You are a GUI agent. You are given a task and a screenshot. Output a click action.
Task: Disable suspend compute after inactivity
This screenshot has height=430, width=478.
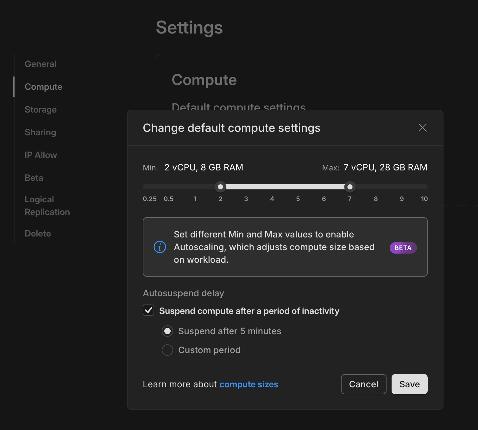148,311
